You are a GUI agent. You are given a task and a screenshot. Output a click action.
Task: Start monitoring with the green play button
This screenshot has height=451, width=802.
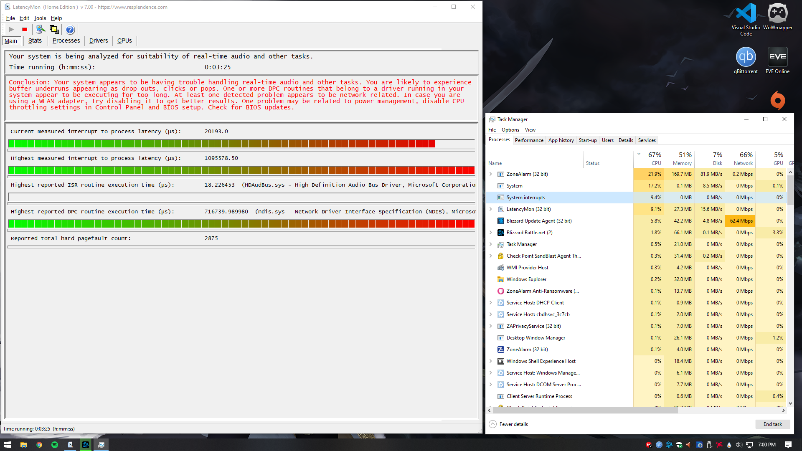tap(12, 29)
